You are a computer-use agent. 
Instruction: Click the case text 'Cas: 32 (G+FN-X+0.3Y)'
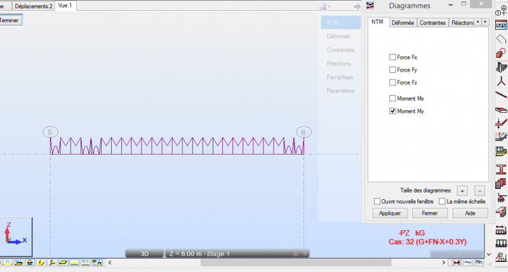click(427, 242)
